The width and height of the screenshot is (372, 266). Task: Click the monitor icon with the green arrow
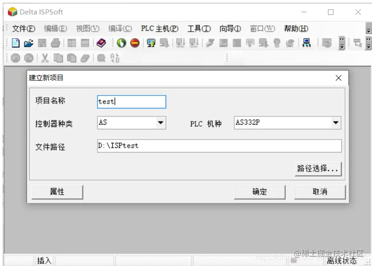(x=151, y=43)
